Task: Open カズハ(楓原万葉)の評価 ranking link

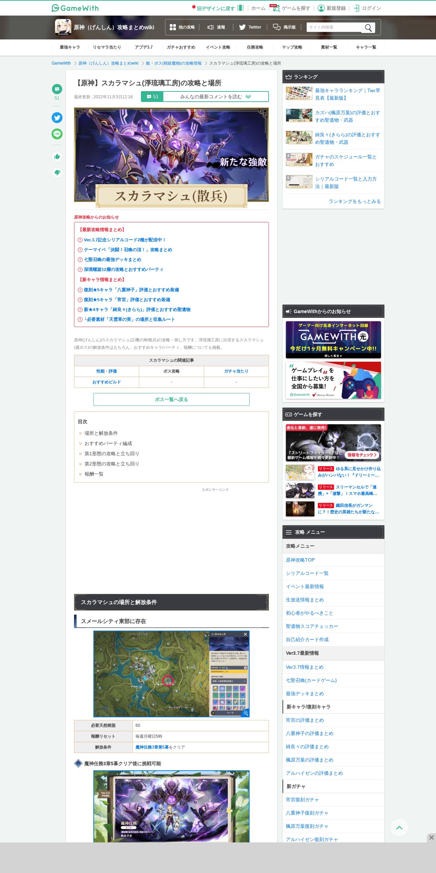Action: (347, 116)
